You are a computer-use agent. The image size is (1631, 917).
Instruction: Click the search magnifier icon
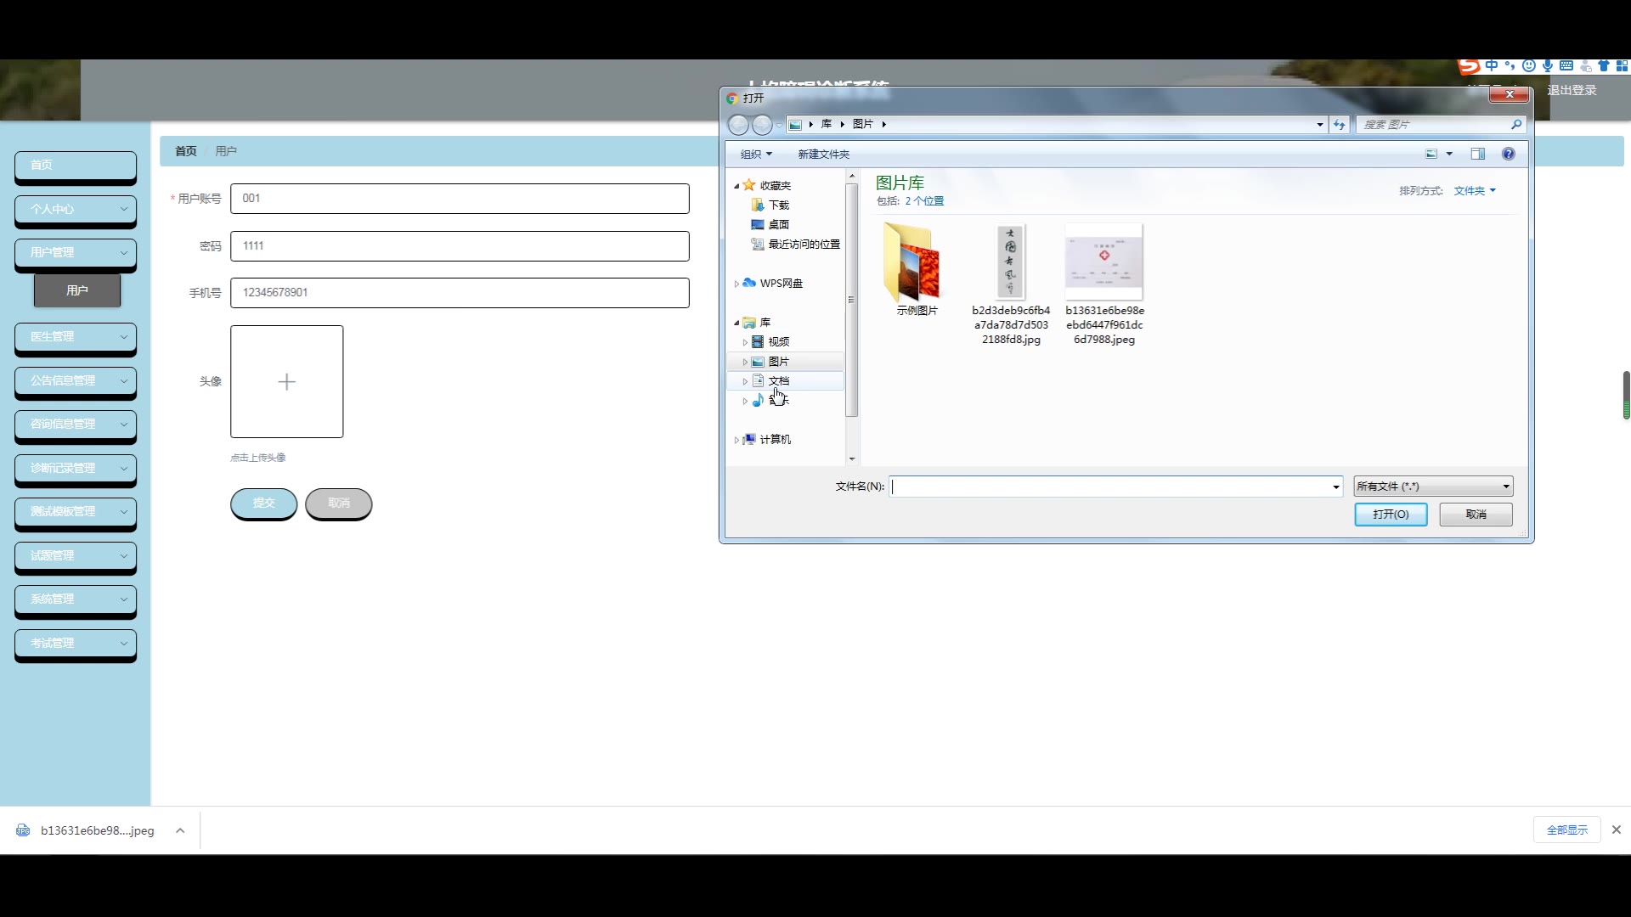tap(1516, 125)
